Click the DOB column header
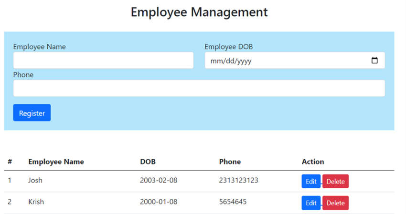 [148, 162]
